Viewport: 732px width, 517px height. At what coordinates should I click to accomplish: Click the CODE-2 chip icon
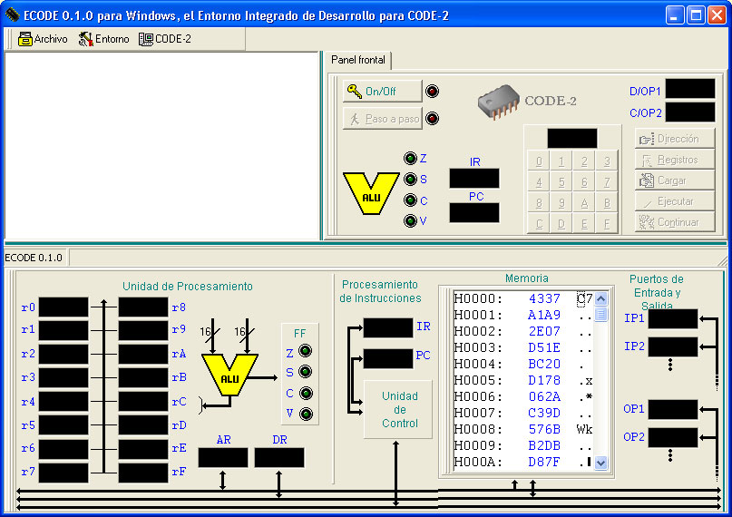point(499,102)
